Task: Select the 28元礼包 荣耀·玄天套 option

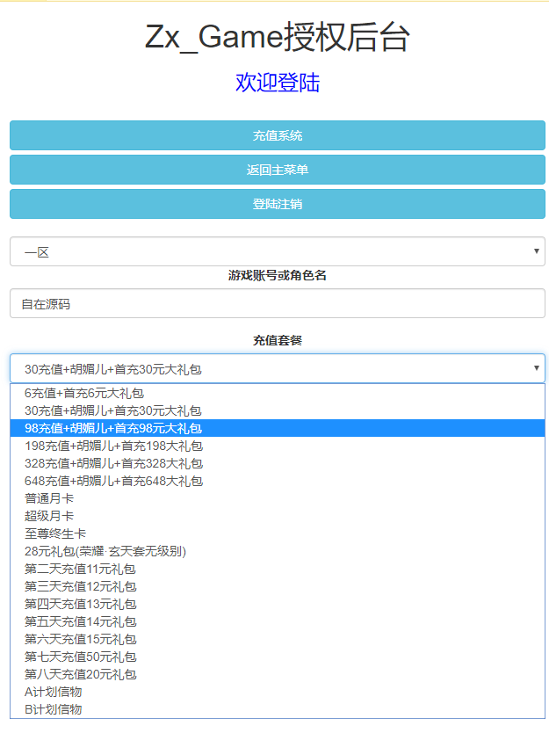Action: pos(105,552)
